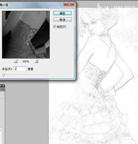Screen dimensions: 138x144
Task: Close the small floating panel
Action: point(3,86)
